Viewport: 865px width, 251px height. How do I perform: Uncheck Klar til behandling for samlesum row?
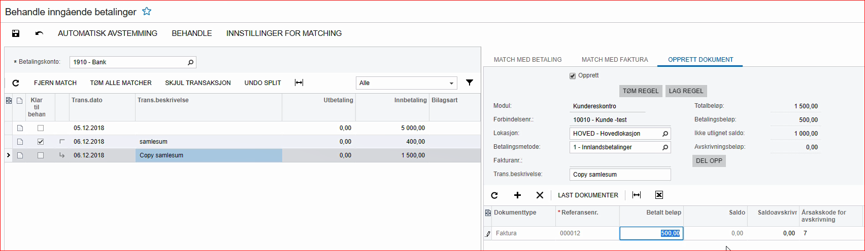click(41, 142)
